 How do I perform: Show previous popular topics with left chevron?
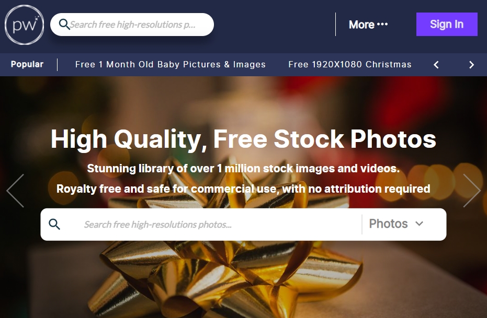tap(436, 65)
